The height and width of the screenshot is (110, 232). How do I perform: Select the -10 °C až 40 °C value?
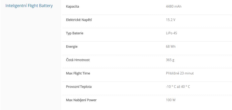click(x=178, y=87)
